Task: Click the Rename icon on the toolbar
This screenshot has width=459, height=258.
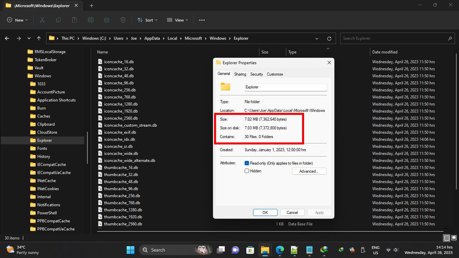Action: (x=90, y=20)
